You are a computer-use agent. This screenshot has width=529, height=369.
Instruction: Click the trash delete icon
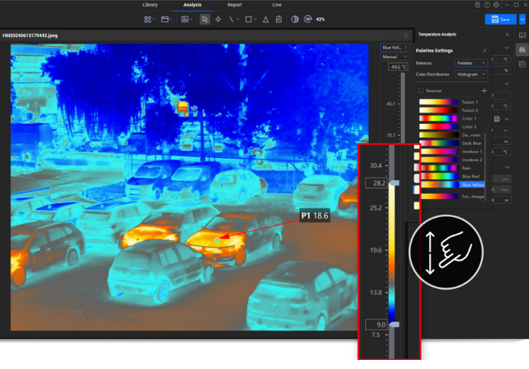pyautogui.click(x=279, y=19)
